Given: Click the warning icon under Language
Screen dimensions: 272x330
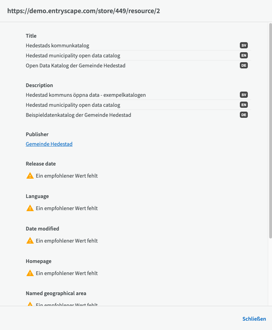Looking at the screenshot, I should 30,208.
